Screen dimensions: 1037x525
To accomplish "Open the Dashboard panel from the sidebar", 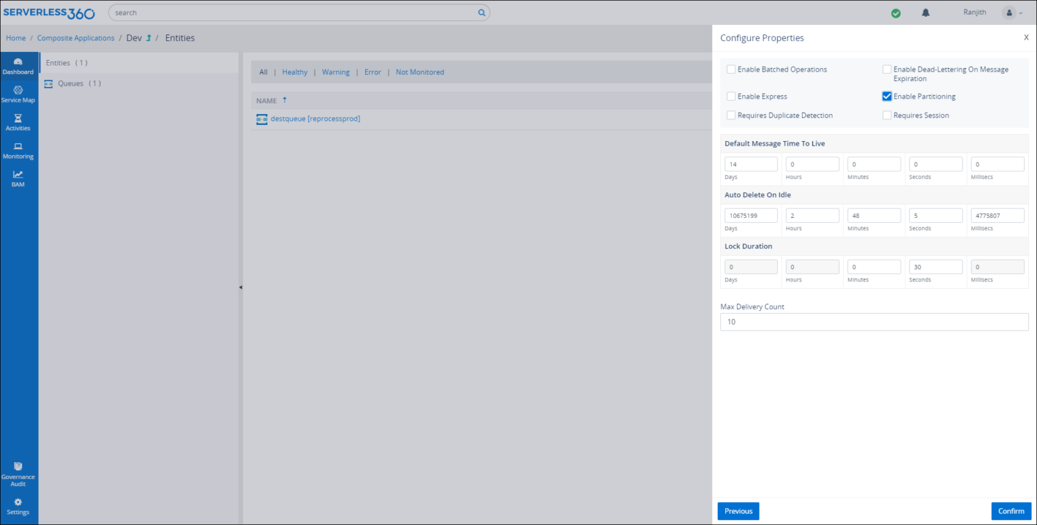I will coord(18,65).
